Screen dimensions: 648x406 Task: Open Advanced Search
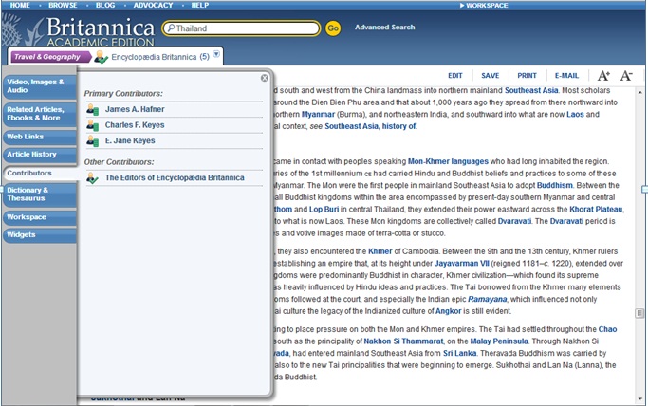click(384, 28)
